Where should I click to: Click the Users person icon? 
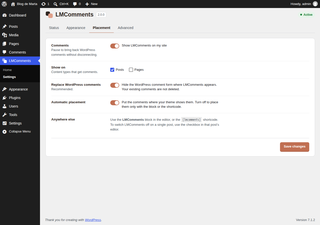coord(4,106)
